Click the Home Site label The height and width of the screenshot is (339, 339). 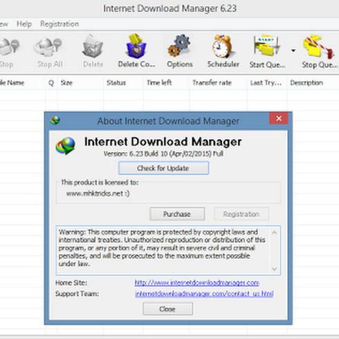coord(71,283)
